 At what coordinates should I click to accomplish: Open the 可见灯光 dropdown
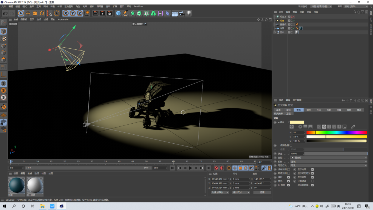click(x=329, y=165)
